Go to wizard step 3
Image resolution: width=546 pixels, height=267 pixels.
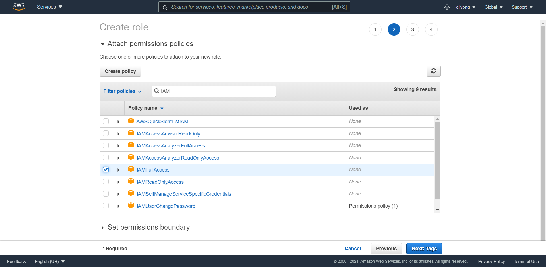click(413, 30)
